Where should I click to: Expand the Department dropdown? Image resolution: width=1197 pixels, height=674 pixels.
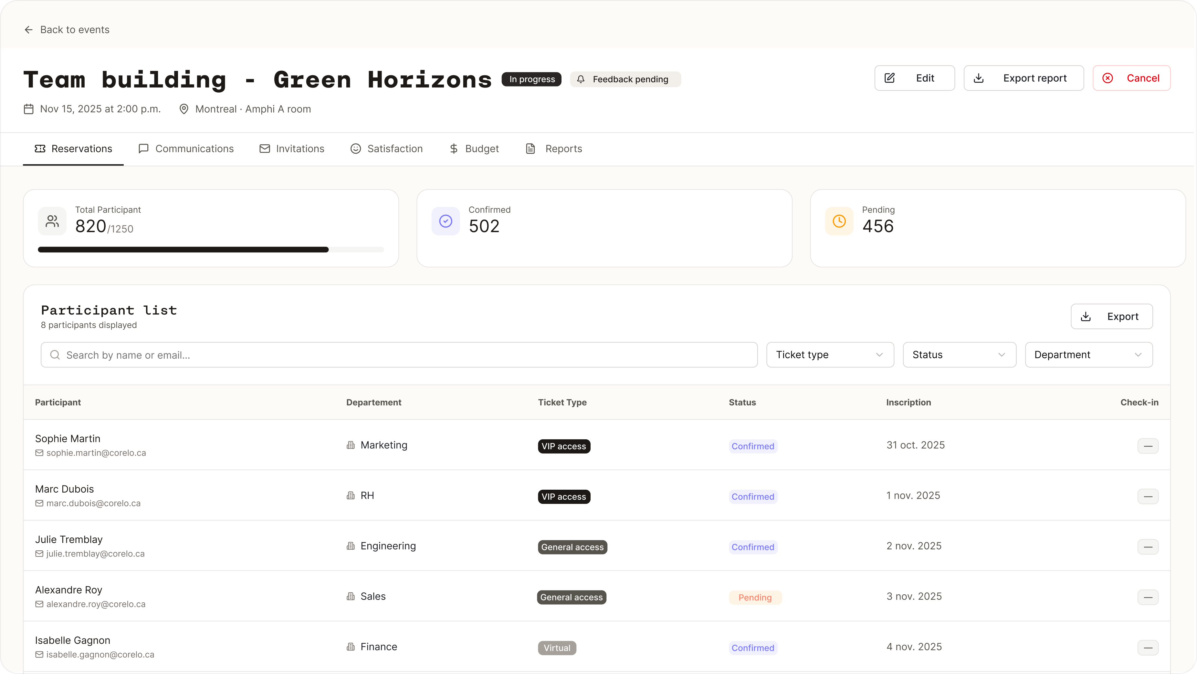pos(1088,355)
